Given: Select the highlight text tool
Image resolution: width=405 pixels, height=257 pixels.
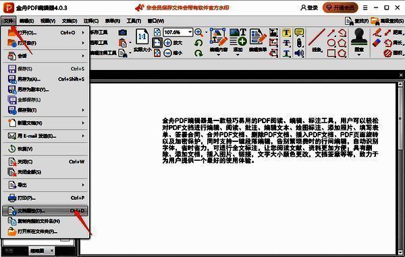Looking at the screenshot, I should (x=286, y=33).
